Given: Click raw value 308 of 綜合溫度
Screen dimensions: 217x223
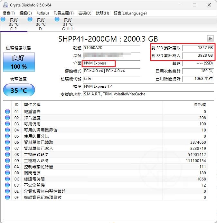Looking at the screenshot, I should (203, 118).
